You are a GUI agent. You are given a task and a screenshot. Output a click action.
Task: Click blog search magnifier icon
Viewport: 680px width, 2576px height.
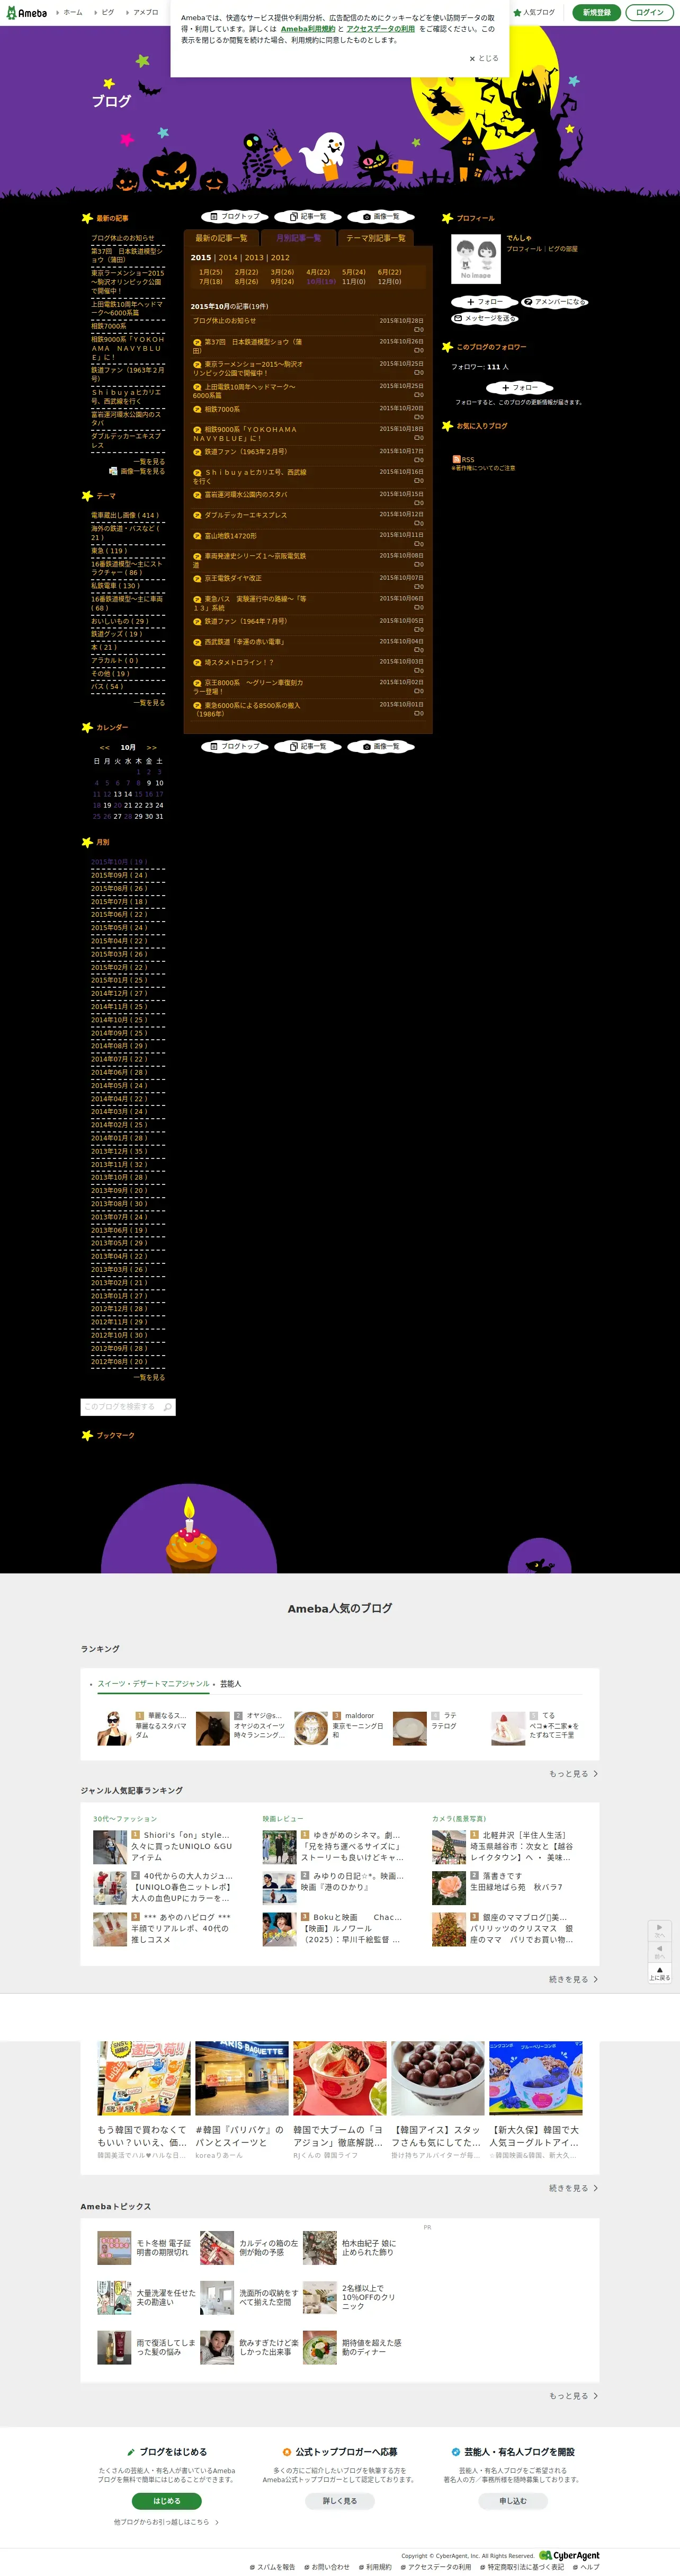pyautogui.click(x=167, y=1407)
